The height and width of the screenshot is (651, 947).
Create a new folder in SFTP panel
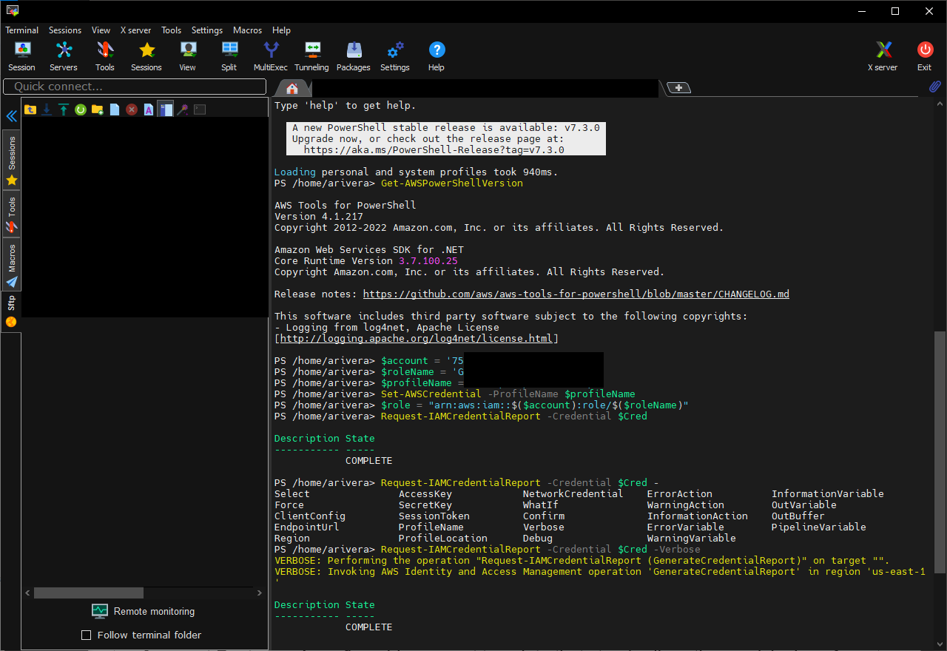click(97, 109)
